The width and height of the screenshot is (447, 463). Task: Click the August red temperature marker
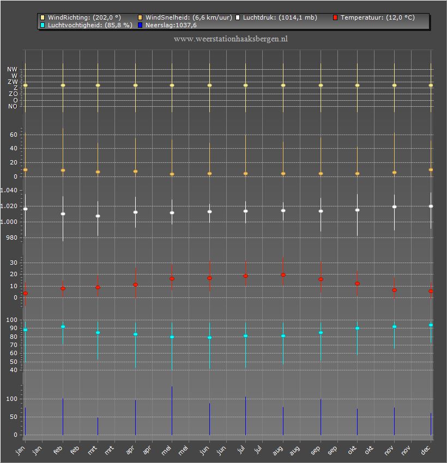283,275
